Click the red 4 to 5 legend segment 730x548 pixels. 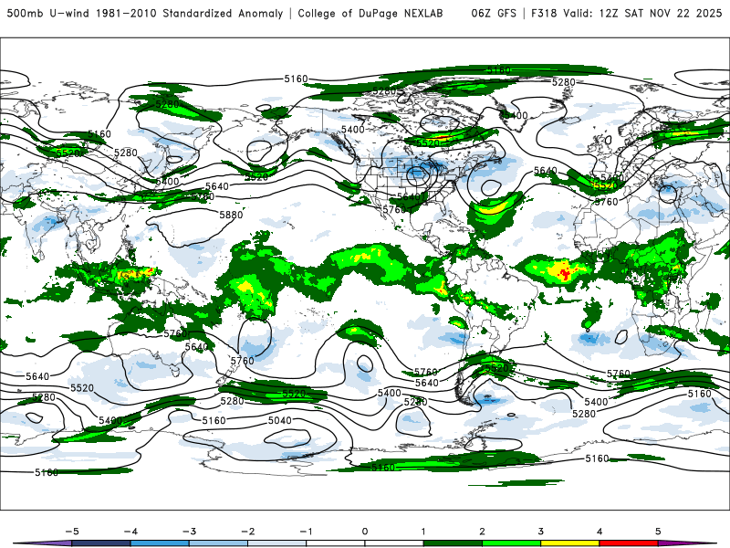tap(629, 543)
